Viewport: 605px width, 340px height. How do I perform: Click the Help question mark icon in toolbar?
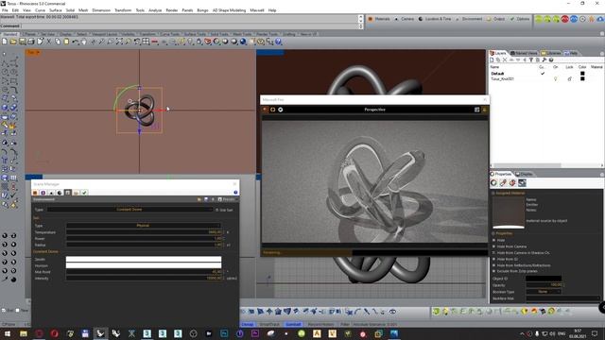pyautogui.click(x=278, y=42)
